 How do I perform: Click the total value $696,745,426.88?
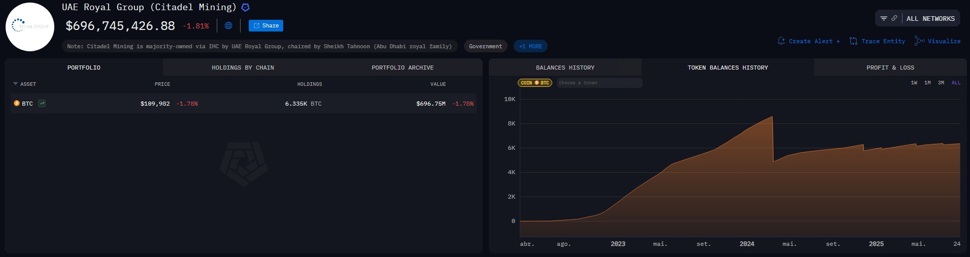(120, 26)
